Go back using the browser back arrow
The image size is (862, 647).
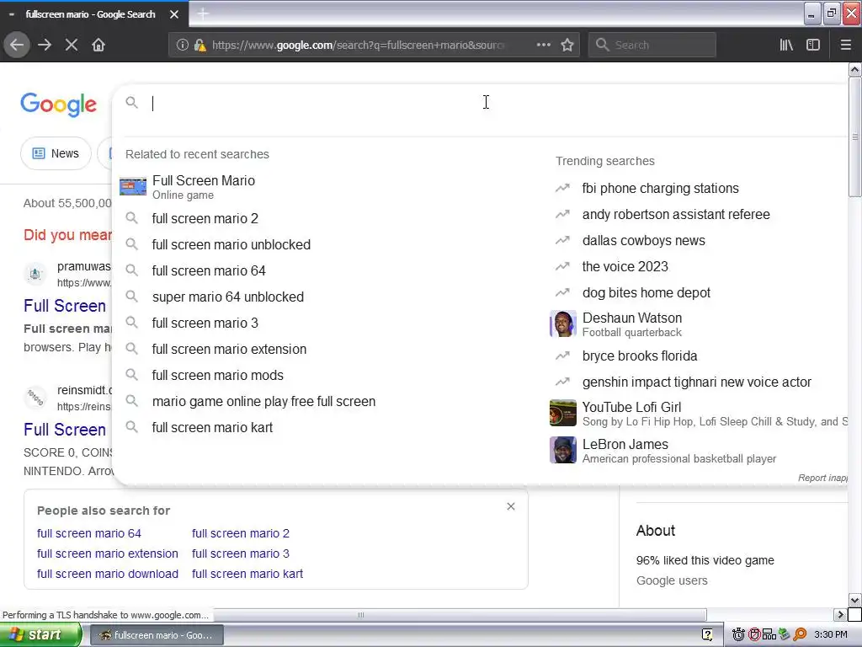[17, 45]
